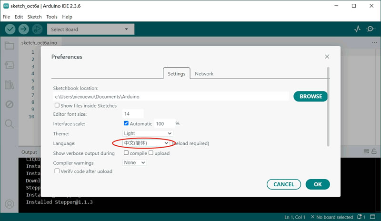Open the Theme dropdown set to Light
The width and height of the screenshot is (381, 221).
(147, 133)
